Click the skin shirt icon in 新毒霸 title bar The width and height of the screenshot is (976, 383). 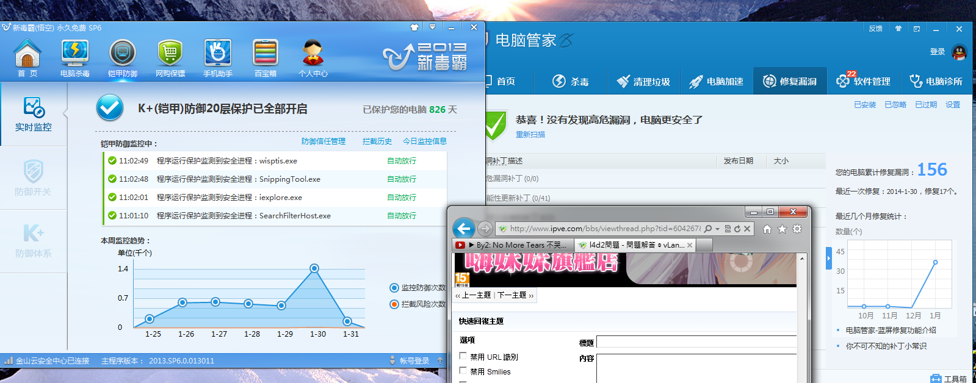coord(414,27)
